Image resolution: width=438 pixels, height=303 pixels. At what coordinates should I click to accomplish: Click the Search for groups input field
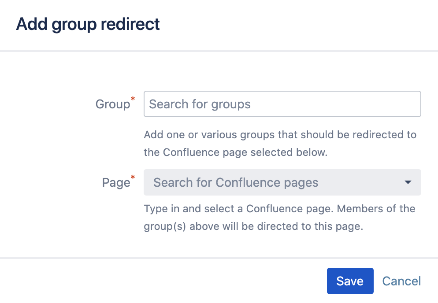pos(282,104)
